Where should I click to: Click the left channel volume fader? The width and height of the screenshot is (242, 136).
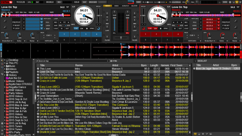coord(114,18)
